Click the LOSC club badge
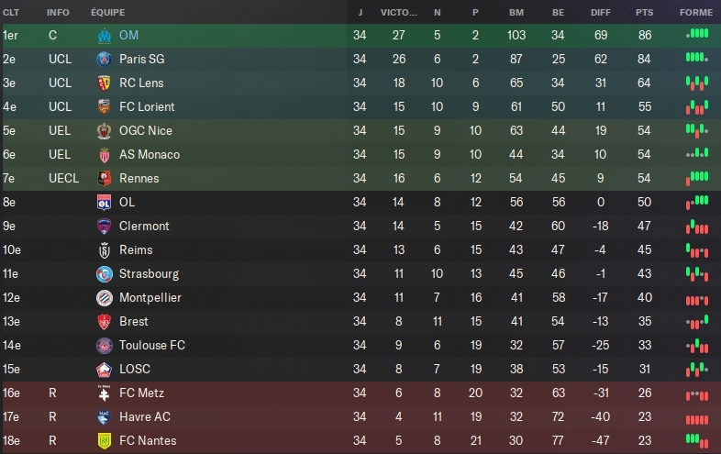 (104, 369)
